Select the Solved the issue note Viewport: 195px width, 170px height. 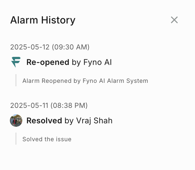tap(47, 139)
